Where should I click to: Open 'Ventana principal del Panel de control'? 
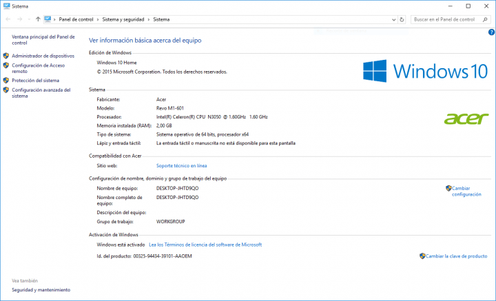point(43,40)
